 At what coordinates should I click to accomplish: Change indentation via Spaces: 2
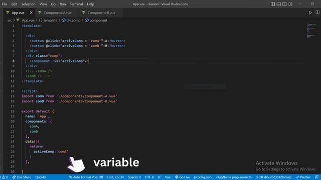(134, 177)
